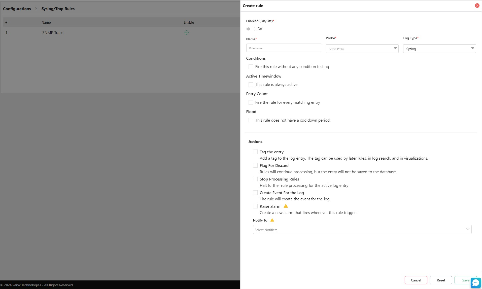Click the Notify To warning icon
The width and height of the screenshot is (482, 289).
coord(272,220)
